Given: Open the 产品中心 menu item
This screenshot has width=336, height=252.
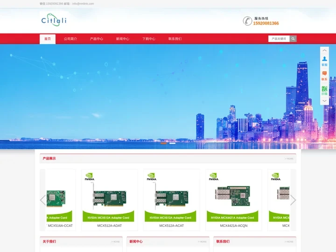Looking at the screenshot, I should point(97,39).
